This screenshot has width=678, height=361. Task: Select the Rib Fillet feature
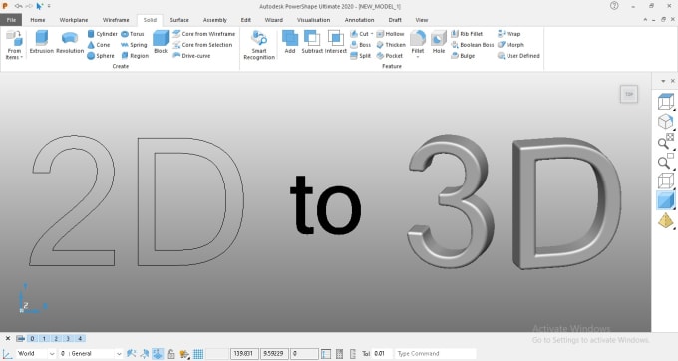[467, 34]
